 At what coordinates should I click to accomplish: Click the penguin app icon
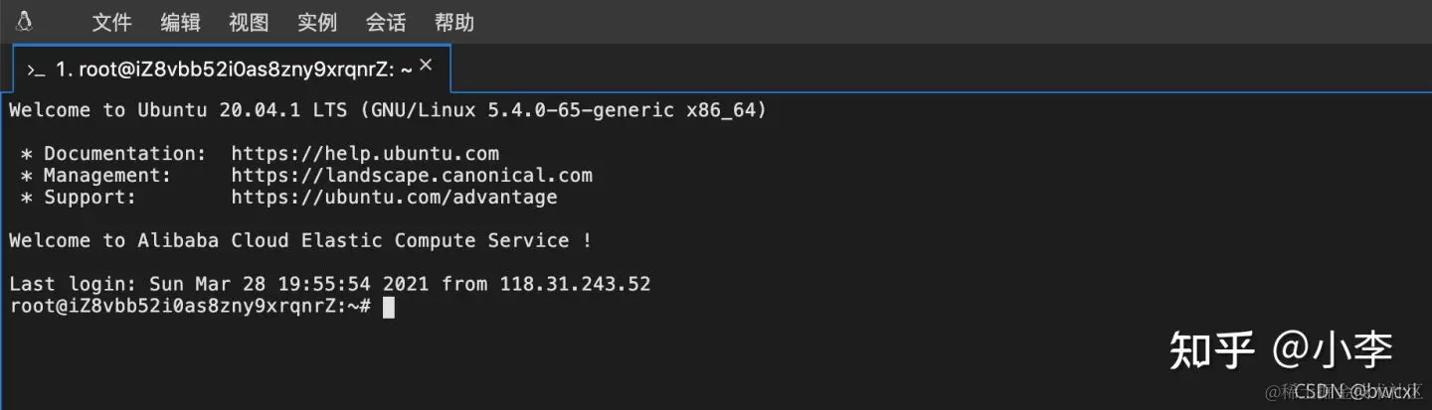tap(24, 21)
